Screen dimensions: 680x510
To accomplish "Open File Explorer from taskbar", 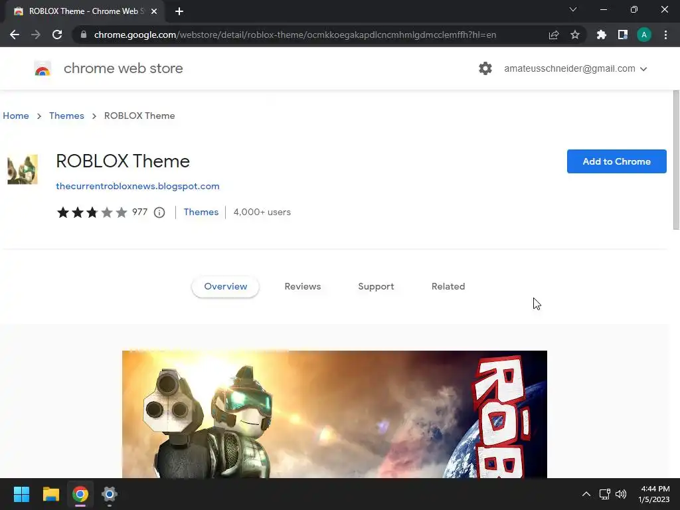I will (x=50, y=494).
